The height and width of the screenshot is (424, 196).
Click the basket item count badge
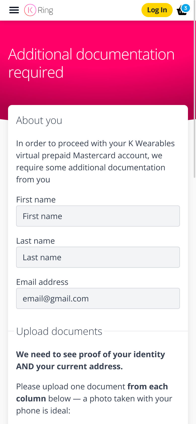(x=186, y=8)
